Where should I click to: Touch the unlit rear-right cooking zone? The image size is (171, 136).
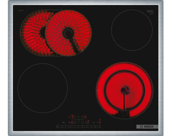[132, 30]
